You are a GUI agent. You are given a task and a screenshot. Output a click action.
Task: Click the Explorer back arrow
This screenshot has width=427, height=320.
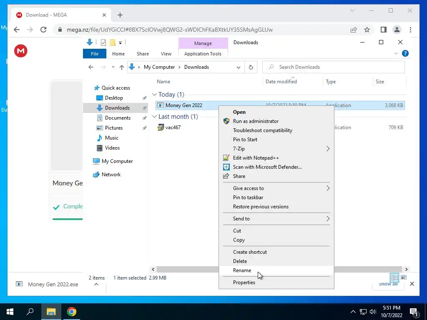91,67
